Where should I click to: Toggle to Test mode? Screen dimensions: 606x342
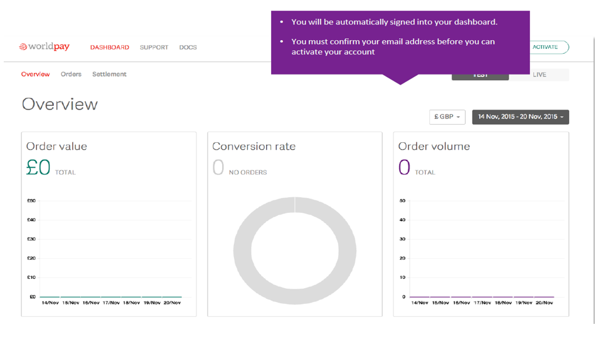pyautogui.click(x=481, y=77)
